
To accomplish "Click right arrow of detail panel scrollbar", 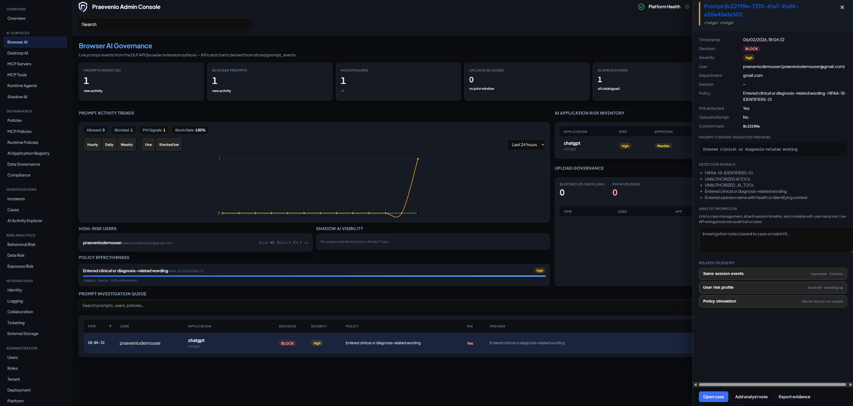I will (x=850, y=385).
